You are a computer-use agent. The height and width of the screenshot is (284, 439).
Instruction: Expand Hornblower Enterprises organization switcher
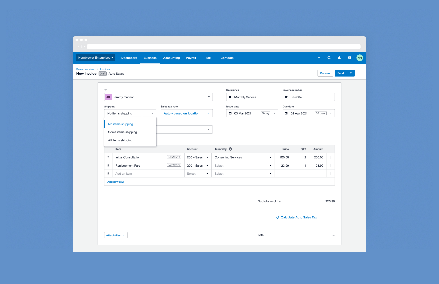tap(96, 58)
